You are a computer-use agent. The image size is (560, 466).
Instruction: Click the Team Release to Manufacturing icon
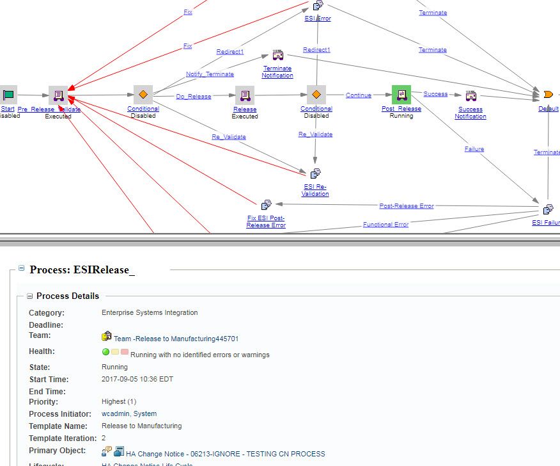tap(106, 336)
